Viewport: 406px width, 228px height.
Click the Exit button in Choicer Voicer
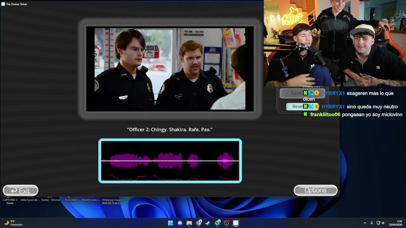tap(21, 191)
